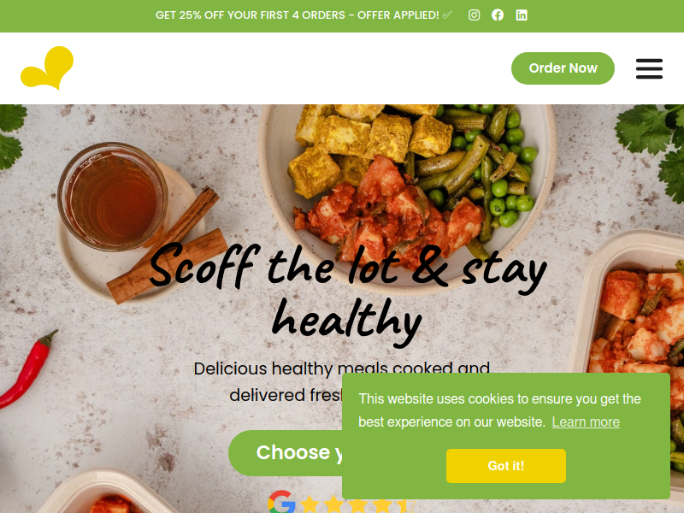
Task: Click the Order Now button
Action: [x=563, y=68]
